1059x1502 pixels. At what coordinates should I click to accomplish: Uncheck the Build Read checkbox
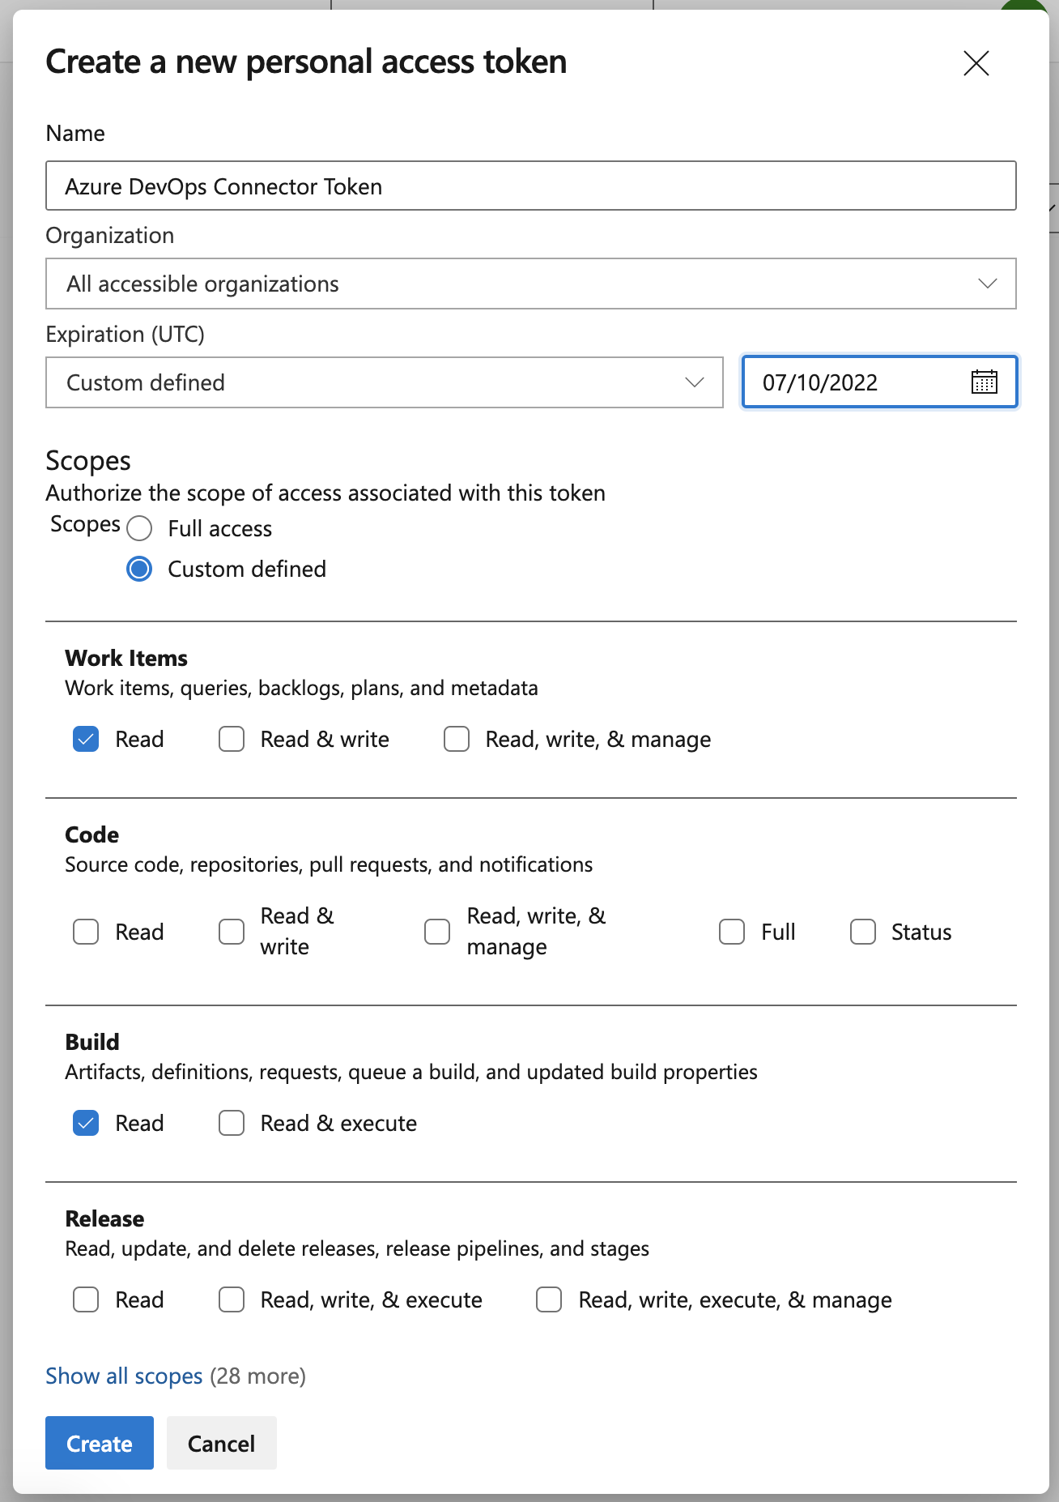pos(86,1123)
